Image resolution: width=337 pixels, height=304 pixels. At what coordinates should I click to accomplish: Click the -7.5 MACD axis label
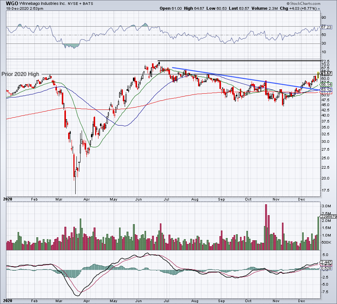(x=325, y=292)
